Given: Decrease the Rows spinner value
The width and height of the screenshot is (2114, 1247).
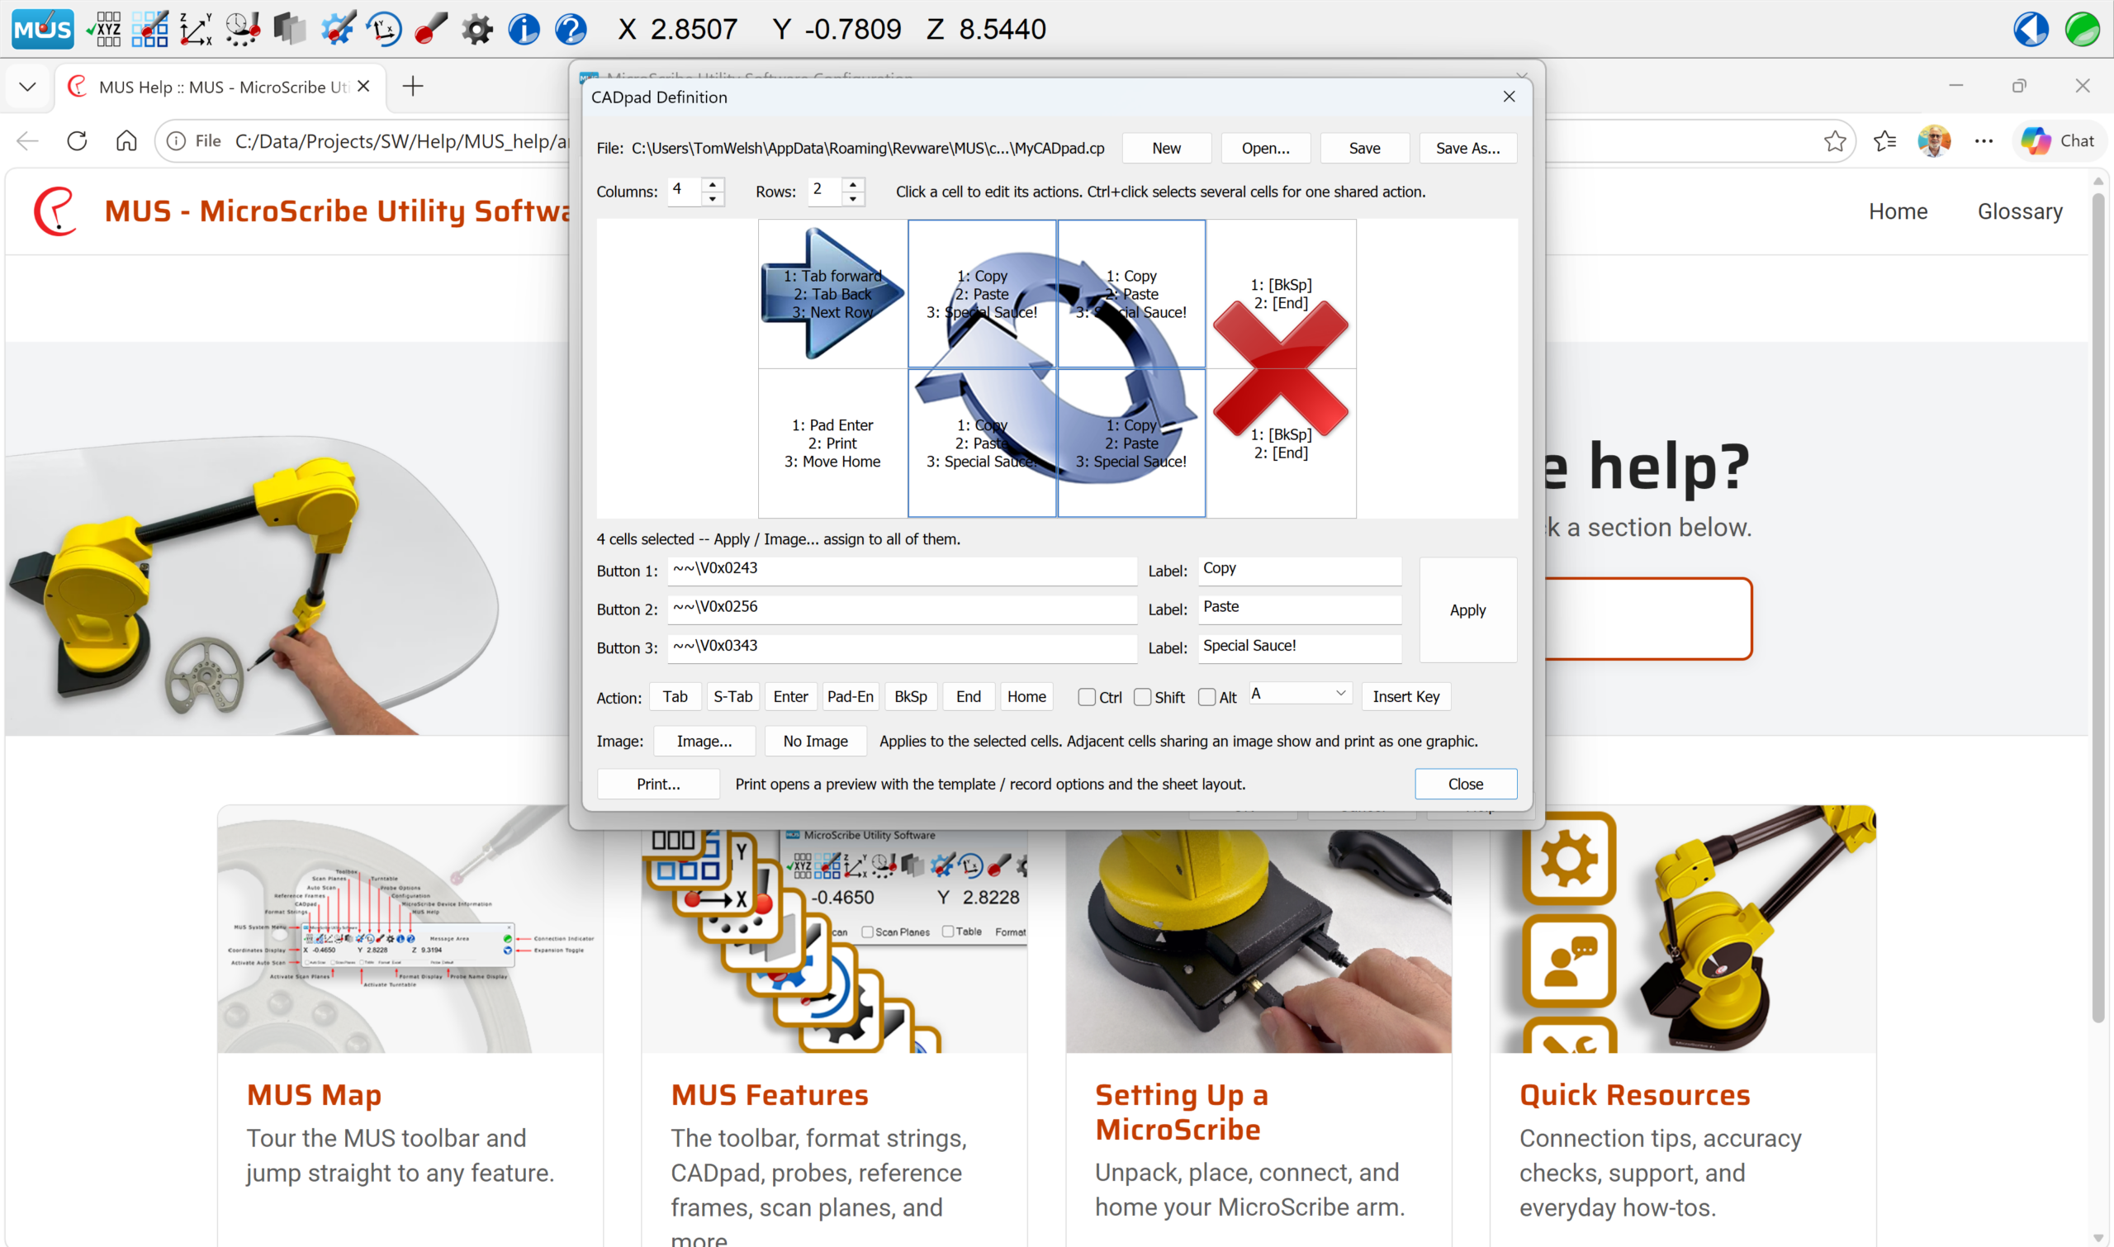Looking at the screenshot, I should 853,199.
